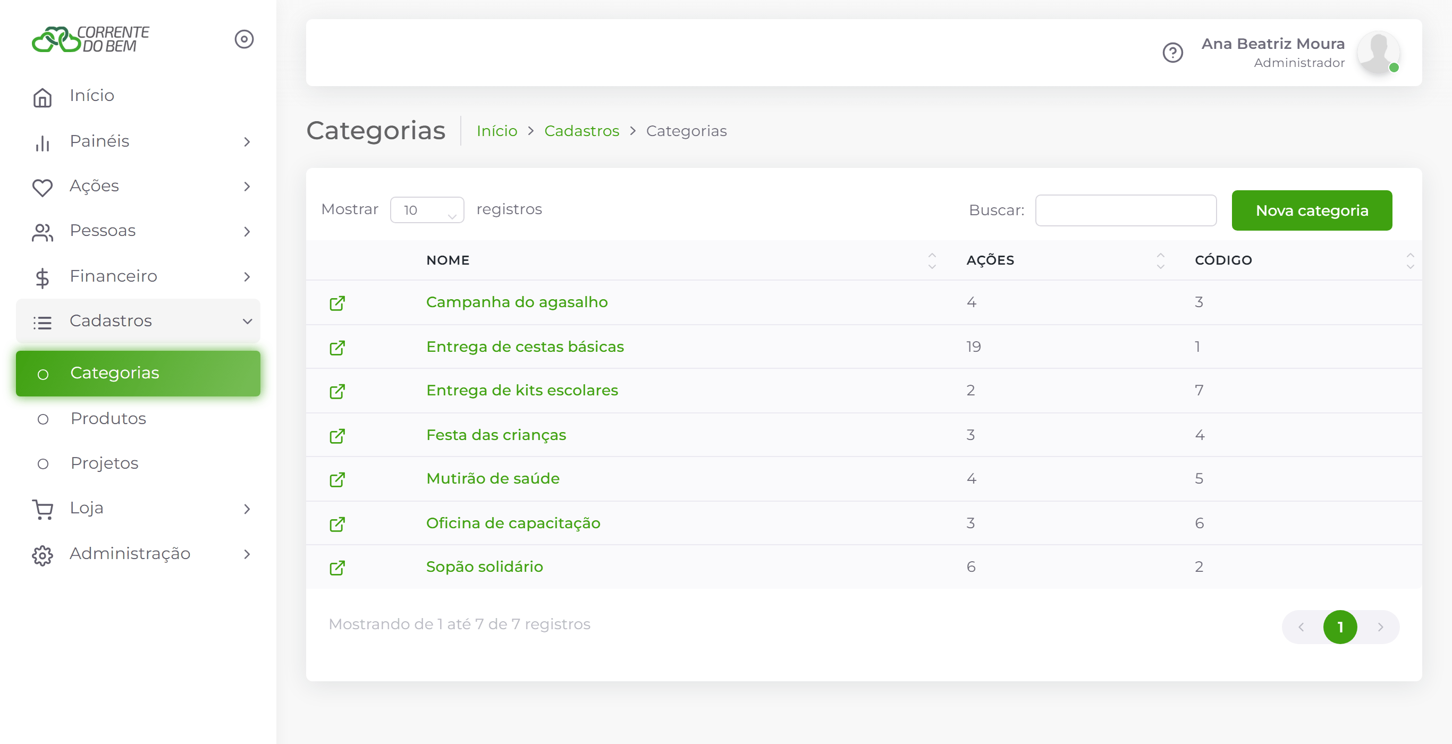
Task: Go to Início in the sidebar menu
Action: pyautogui.click(x=92, y=95)
